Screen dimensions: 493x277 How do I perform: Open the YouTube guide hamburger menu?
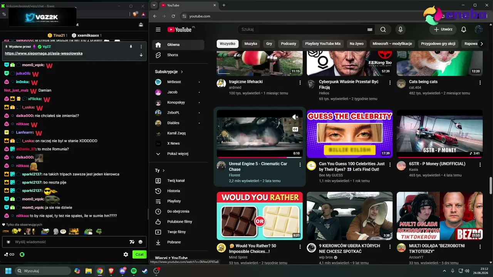click(x=158, y=30)
